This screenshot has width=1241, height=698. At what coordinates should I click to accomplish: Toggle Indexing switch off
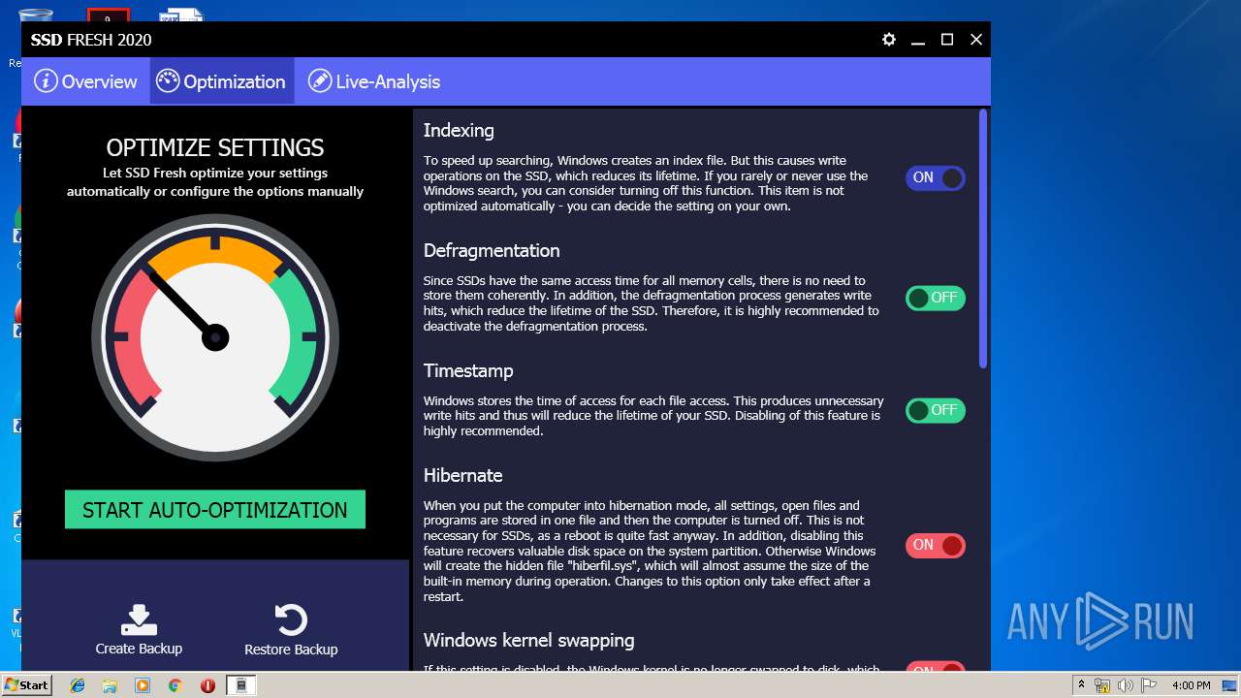936,177
